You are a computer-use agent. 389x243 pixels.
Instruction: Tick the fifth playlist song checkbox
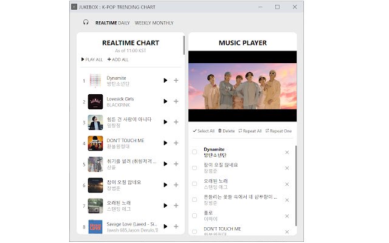tap(194, 216)
